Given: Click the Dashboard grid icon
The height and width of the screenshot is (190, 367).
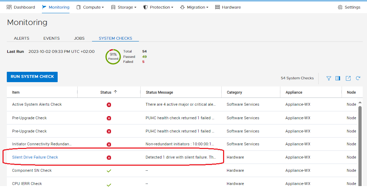Looking at the screenshot, I should (9, 7).
